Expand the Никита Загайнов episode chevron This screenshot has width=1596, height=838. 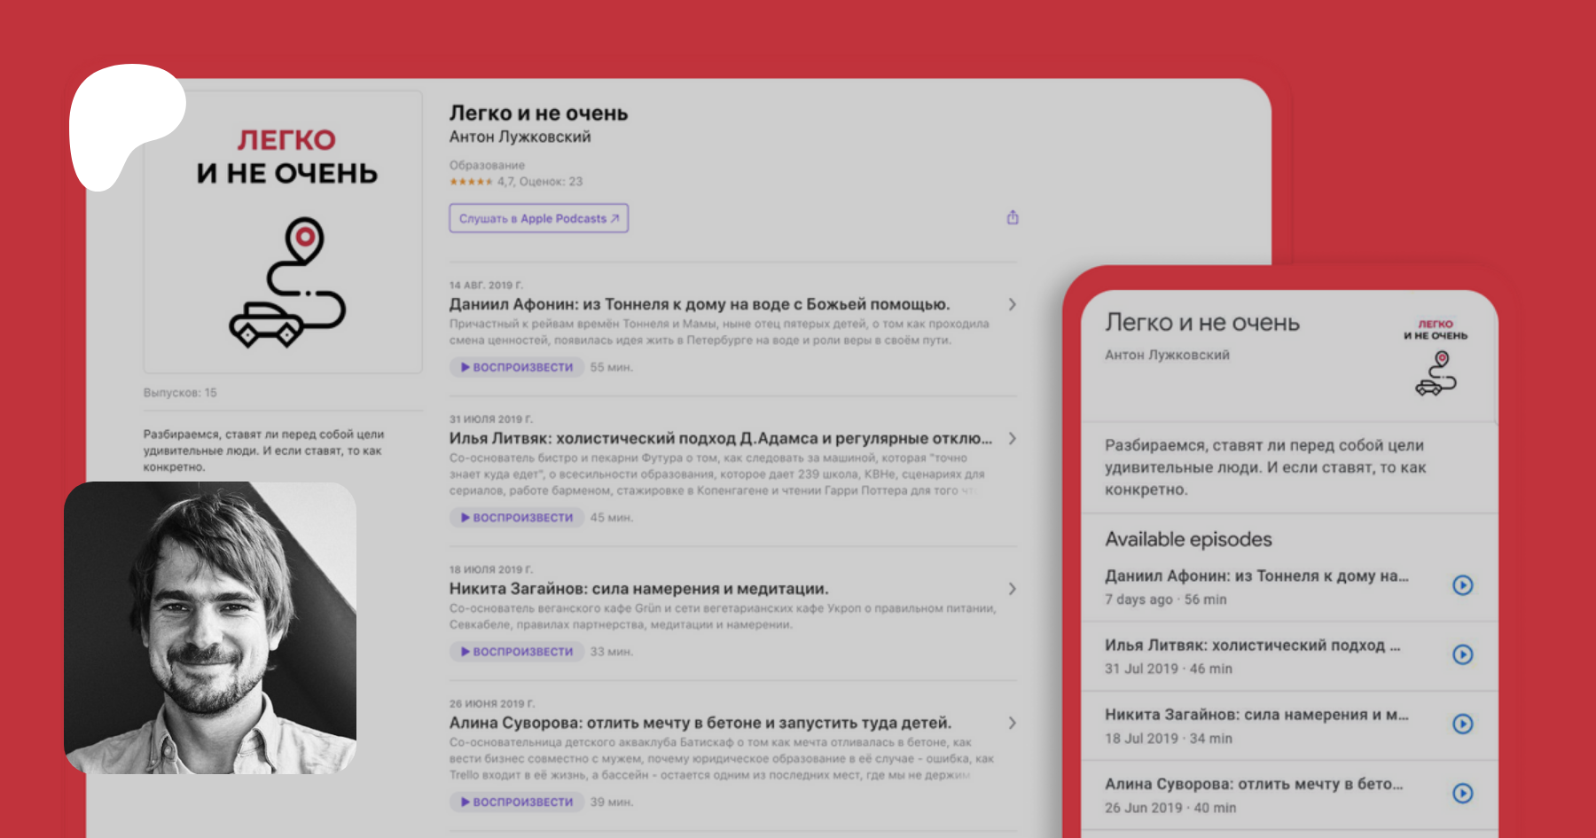[1012, 589]
